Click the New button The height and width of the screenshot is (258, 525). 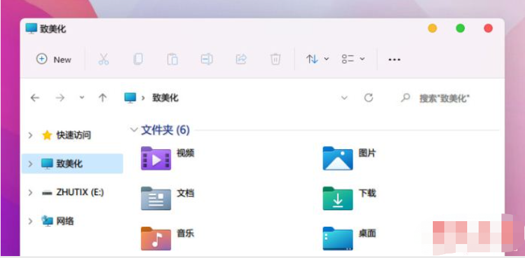pyautogui.click(x=54, y=59)
